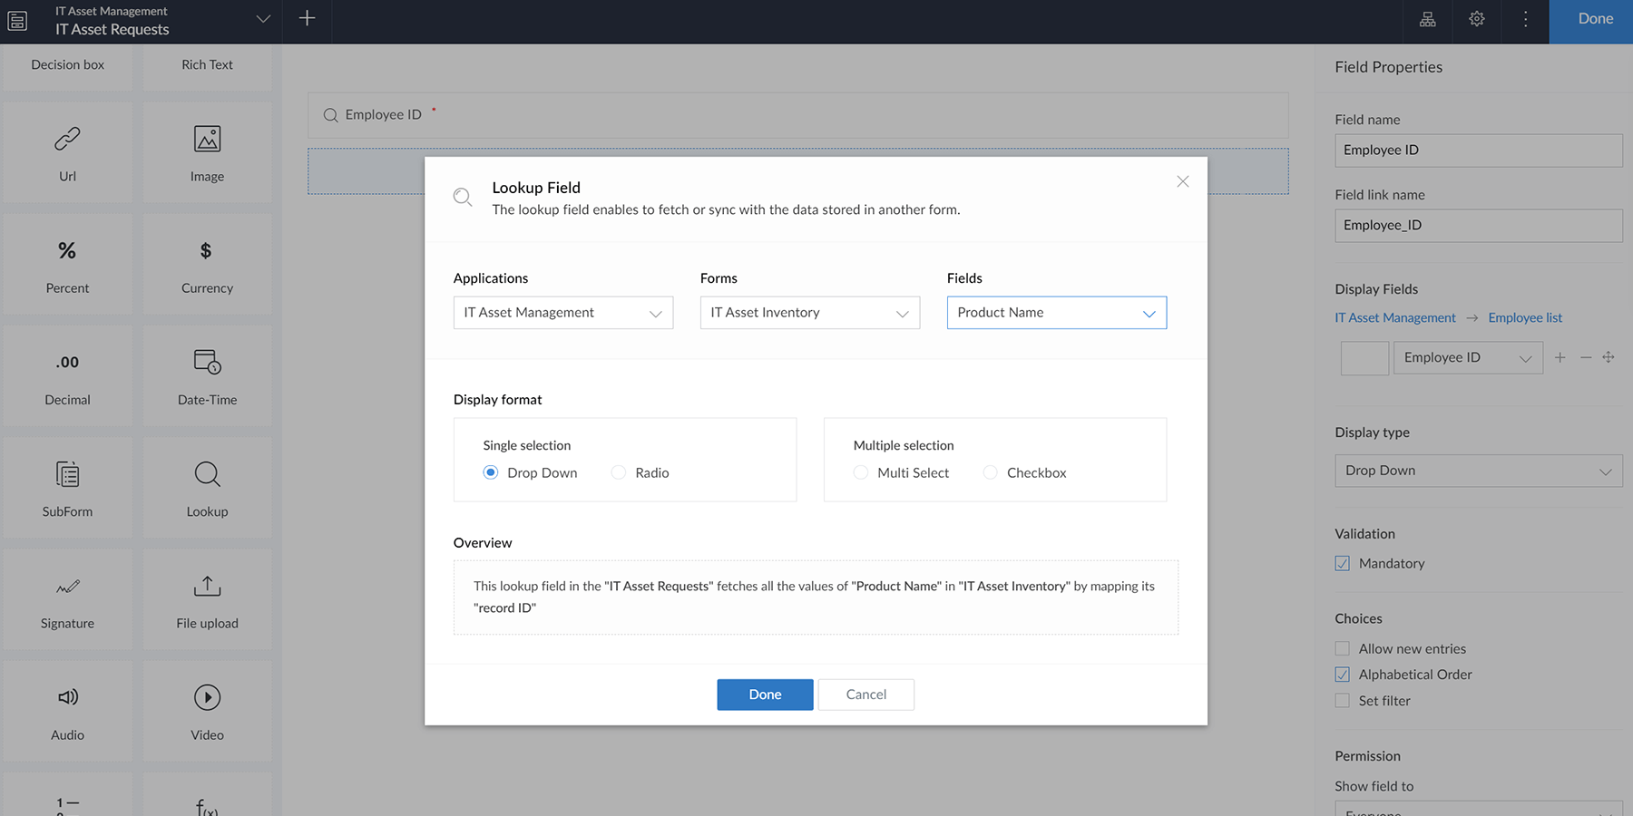
Task: Add a Signature field
Action: point(67,598)
